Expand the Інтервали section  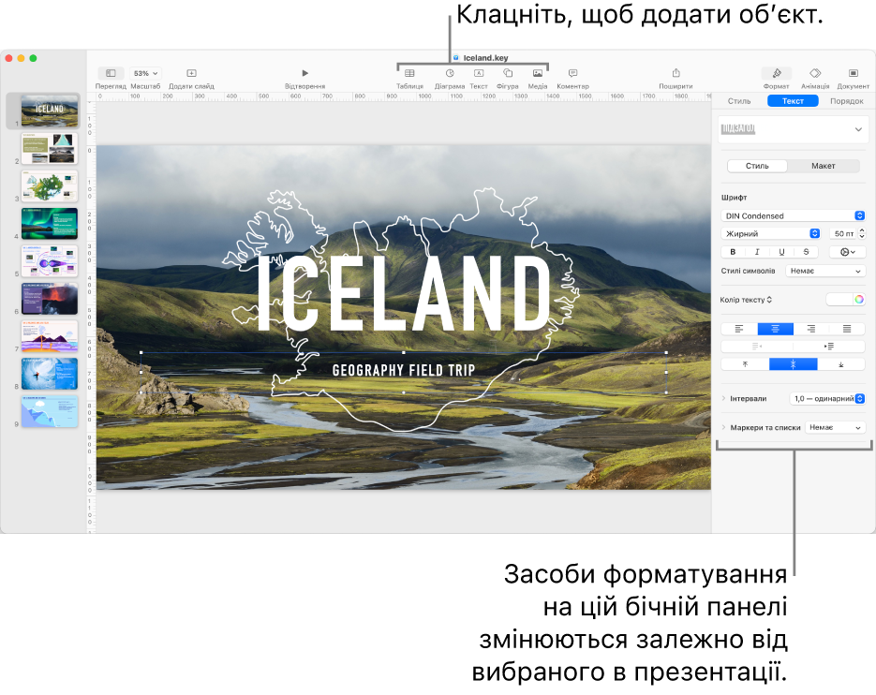click(723, 398)
